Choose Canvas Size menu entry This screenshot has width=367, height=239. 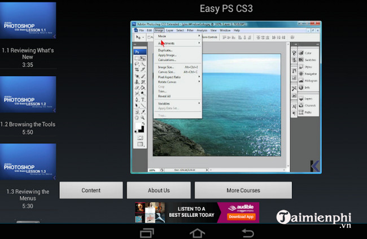(178, 72)
